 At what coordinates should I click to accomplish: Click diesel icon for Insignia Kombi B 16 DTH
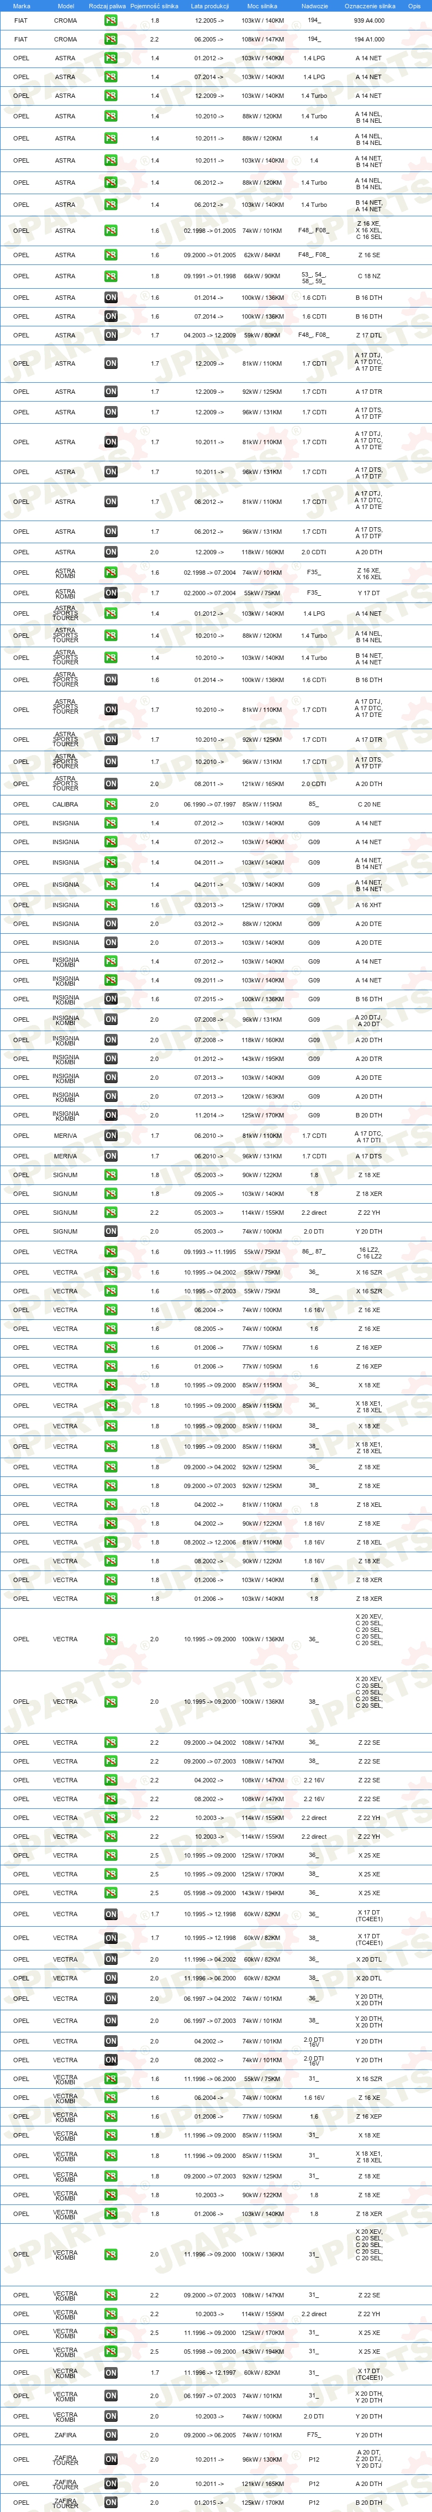[x=111, y=1000]
